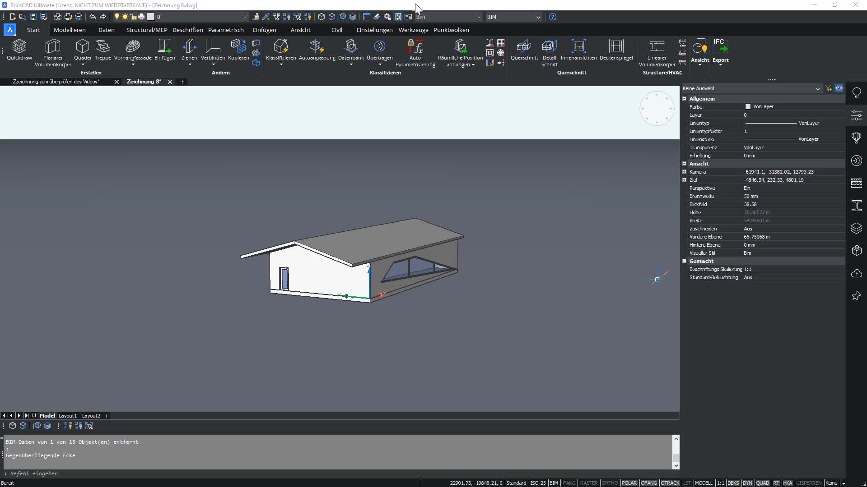Collapse the Ansicht properties section

tap(684, 164)
